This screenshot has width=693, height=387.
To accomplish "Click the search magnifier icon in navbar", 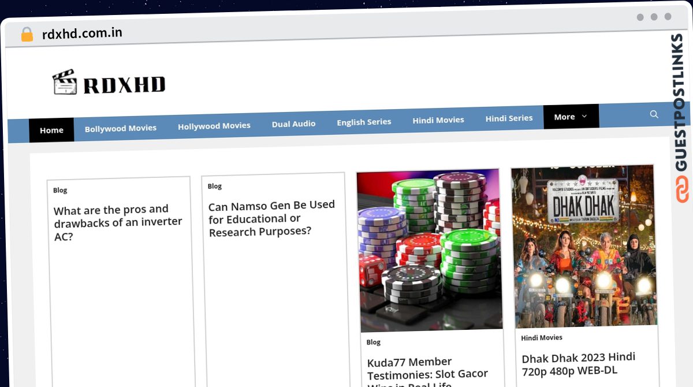I will 654,114.
